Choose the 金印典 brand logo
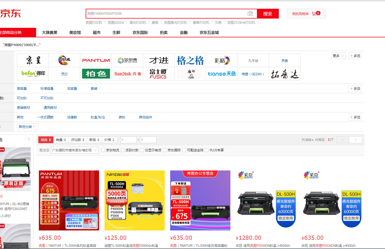385x249 pixels. (127, 60)
